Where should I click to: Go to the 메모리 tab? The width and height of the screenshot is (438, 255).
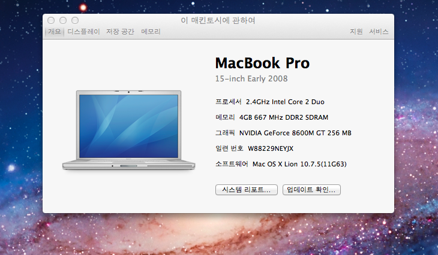tap(151, 31)
